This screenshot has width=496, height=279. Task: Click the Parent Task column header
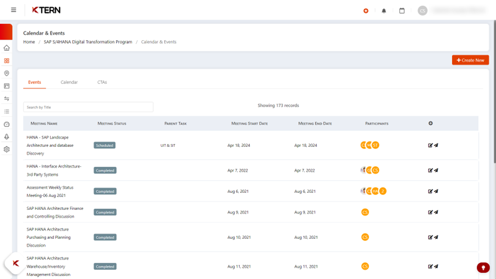point(175,123)
